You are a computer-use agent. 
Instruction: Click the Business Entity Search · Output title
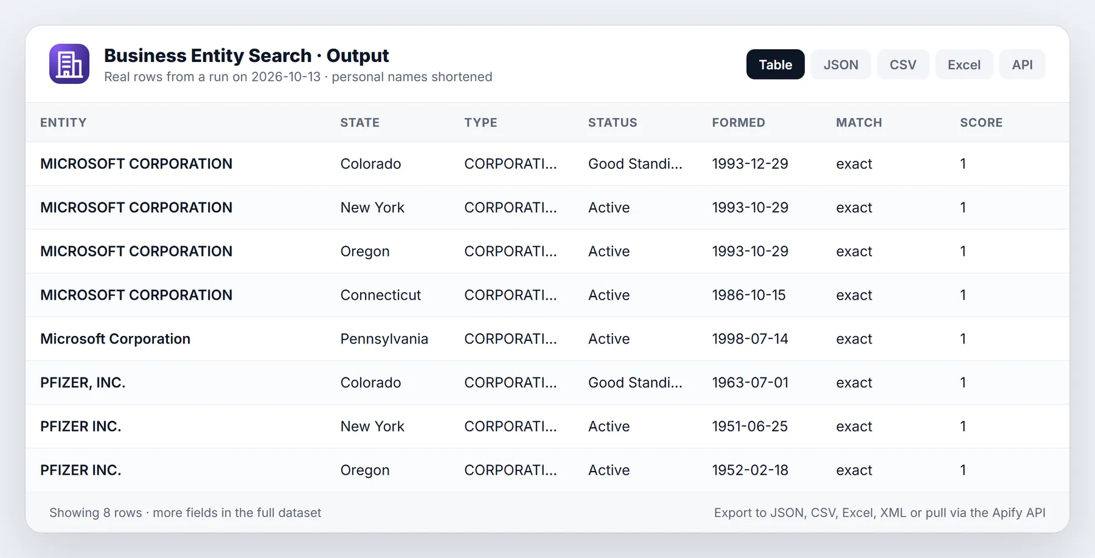tap(246, 55)
